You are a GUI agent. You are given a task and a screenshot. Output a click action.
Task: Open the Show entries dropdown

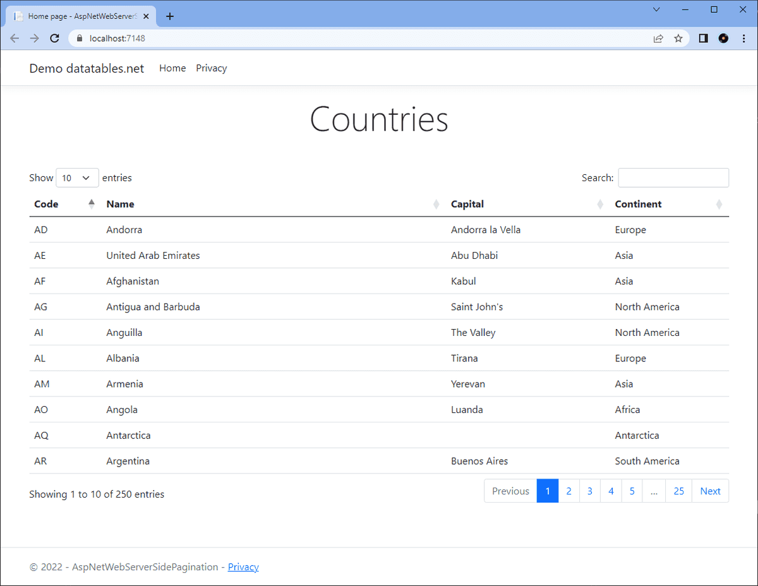pyautogui.click(x=77, y=177)
